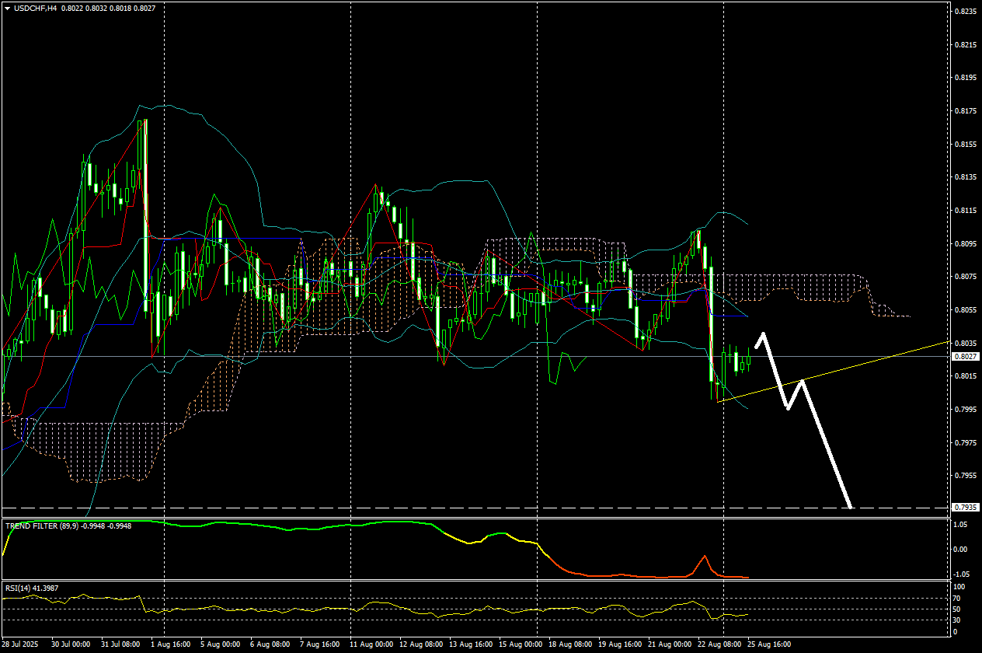Open the chart menu triangle beside USDCHF,H4
982x653 pixels.
click(x=8, y=8)
